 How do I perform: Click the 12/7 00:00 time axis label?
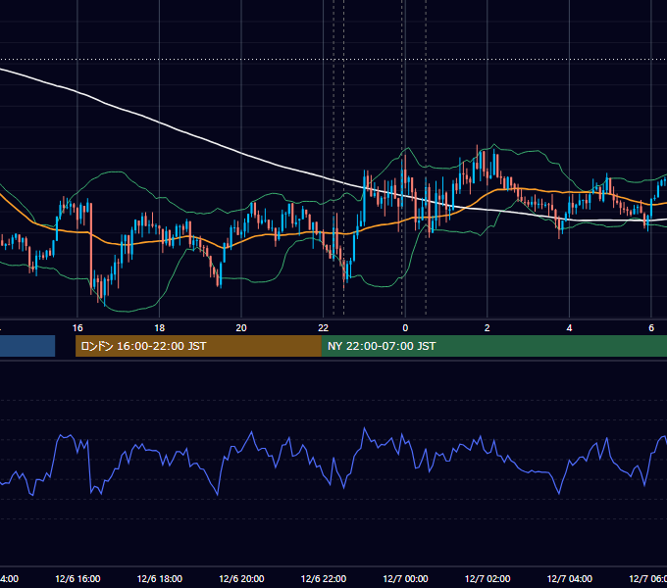coord(405,578)
